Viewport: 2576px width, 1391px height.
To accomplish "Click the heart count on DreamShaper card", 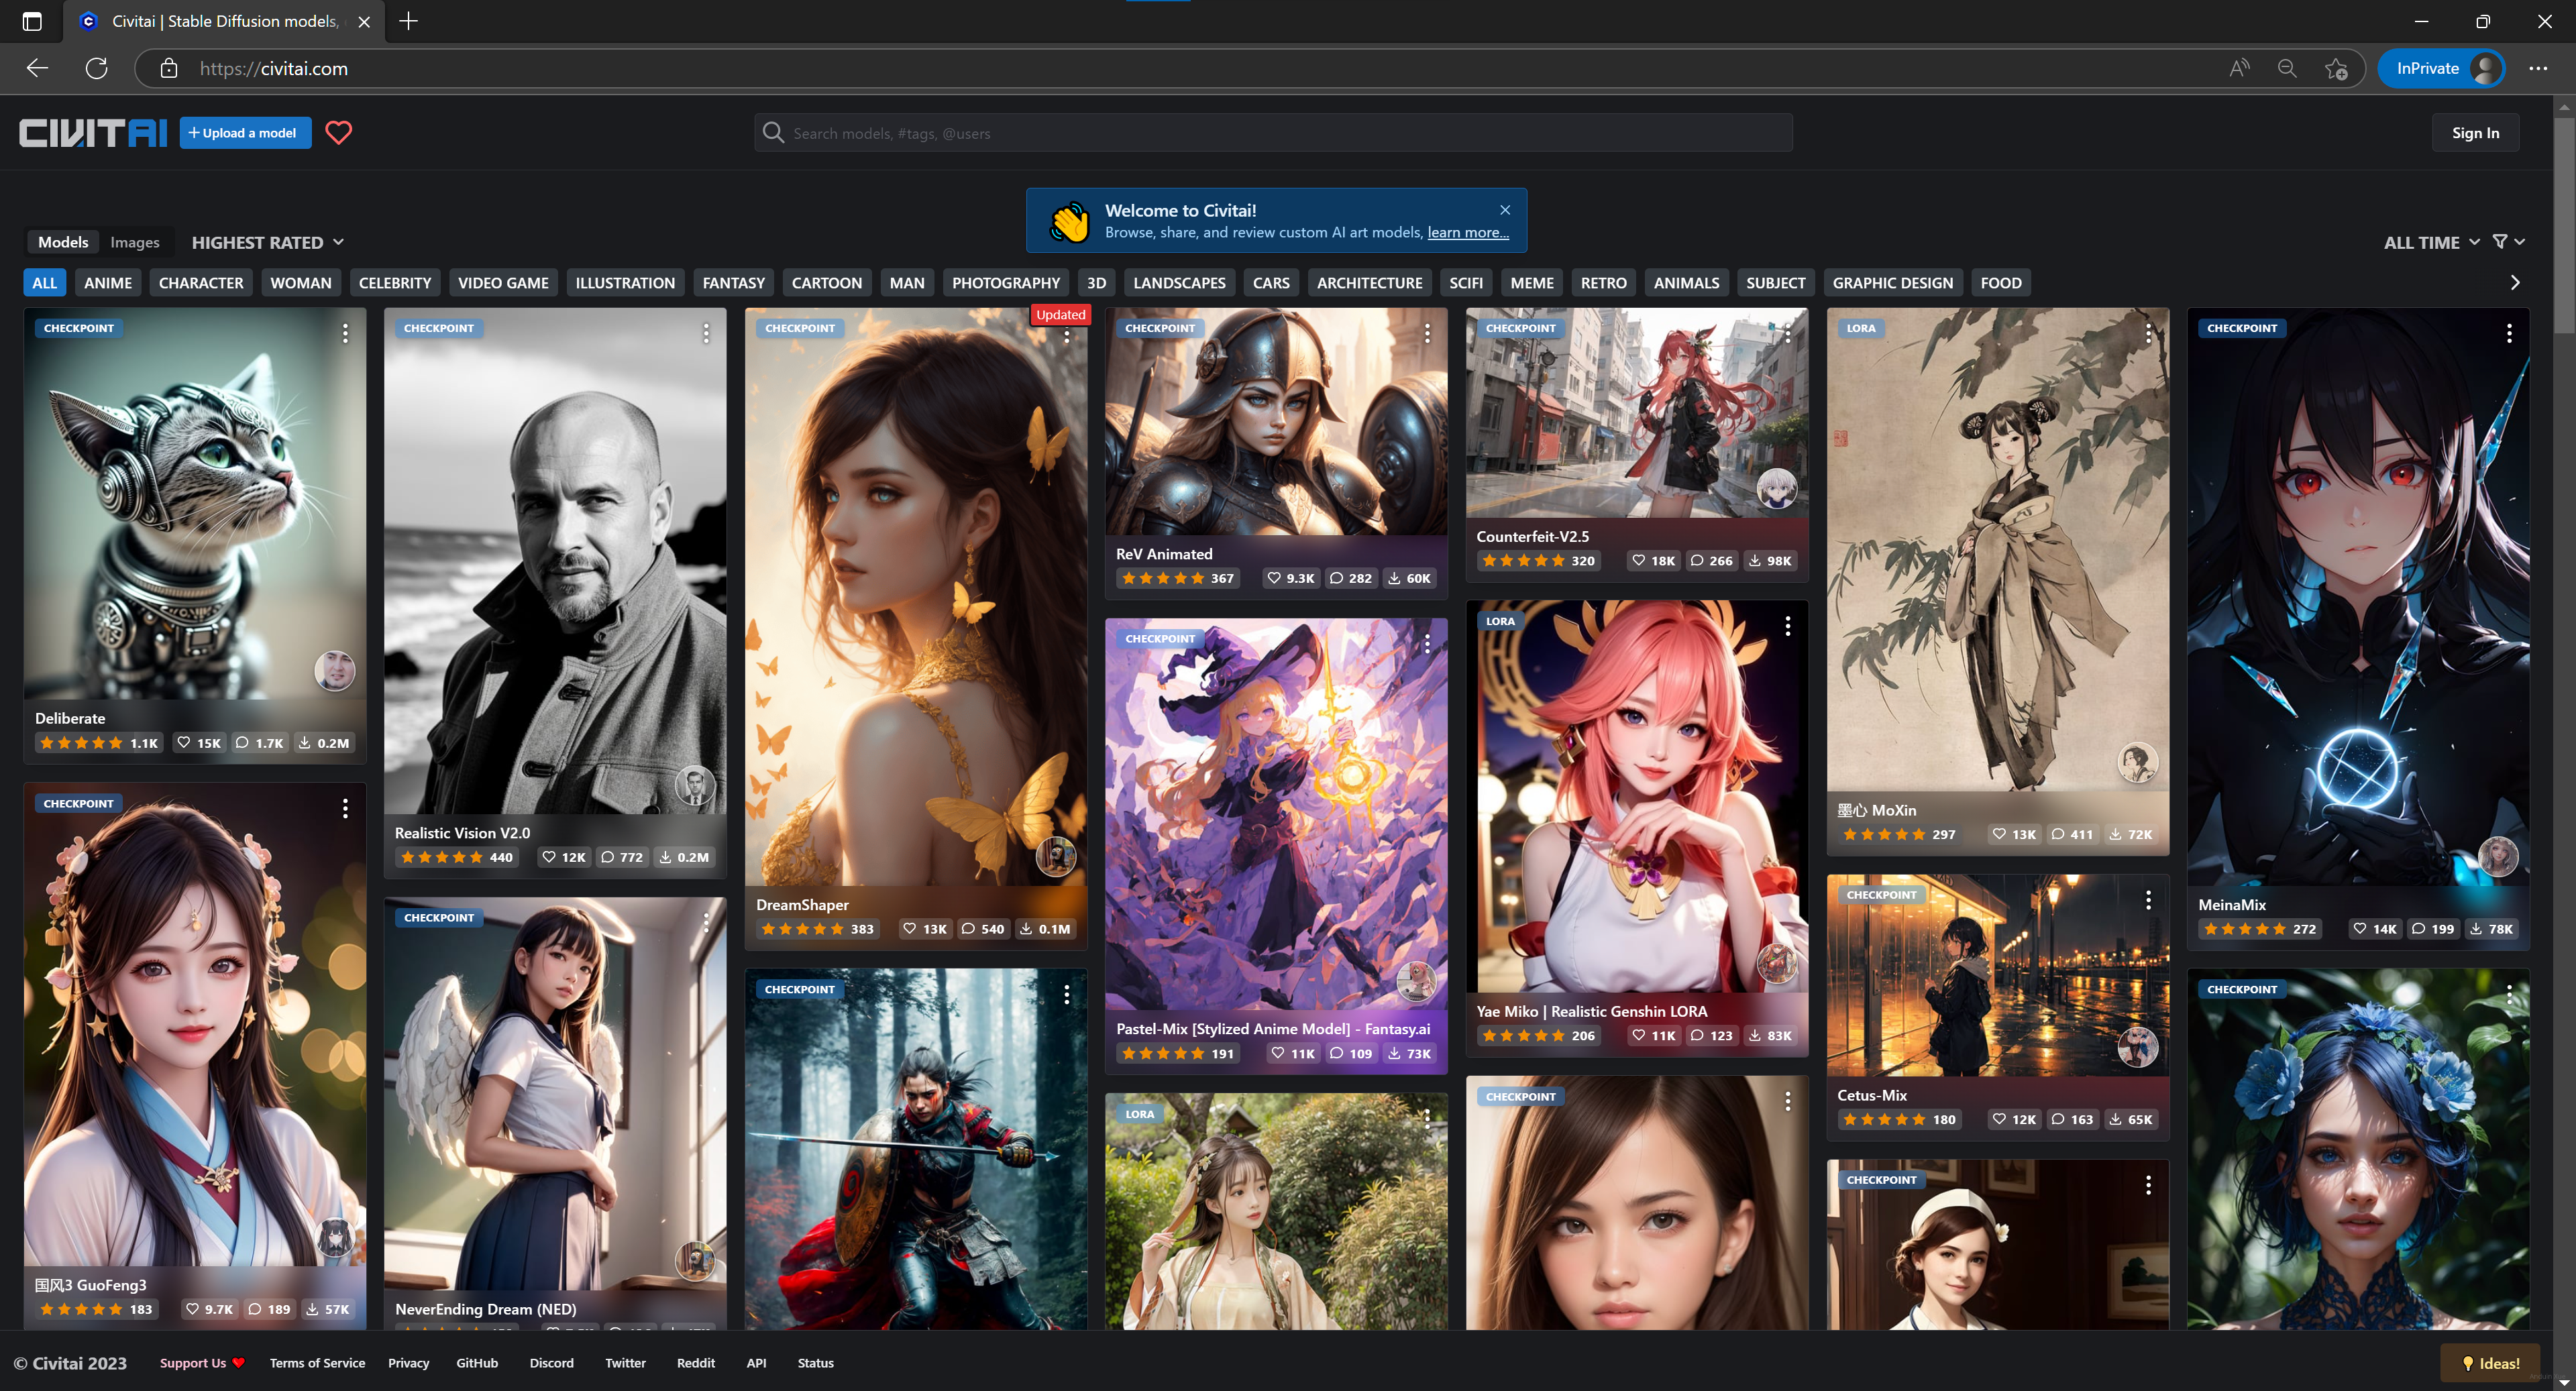I will 925,929.
